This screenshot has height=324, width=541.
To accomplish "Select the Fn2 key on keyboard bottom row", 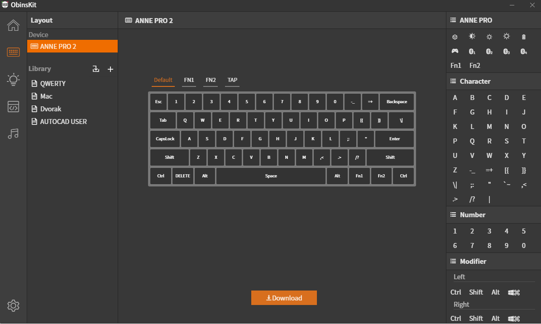I will pyautogui.click(x=381, y=176).
